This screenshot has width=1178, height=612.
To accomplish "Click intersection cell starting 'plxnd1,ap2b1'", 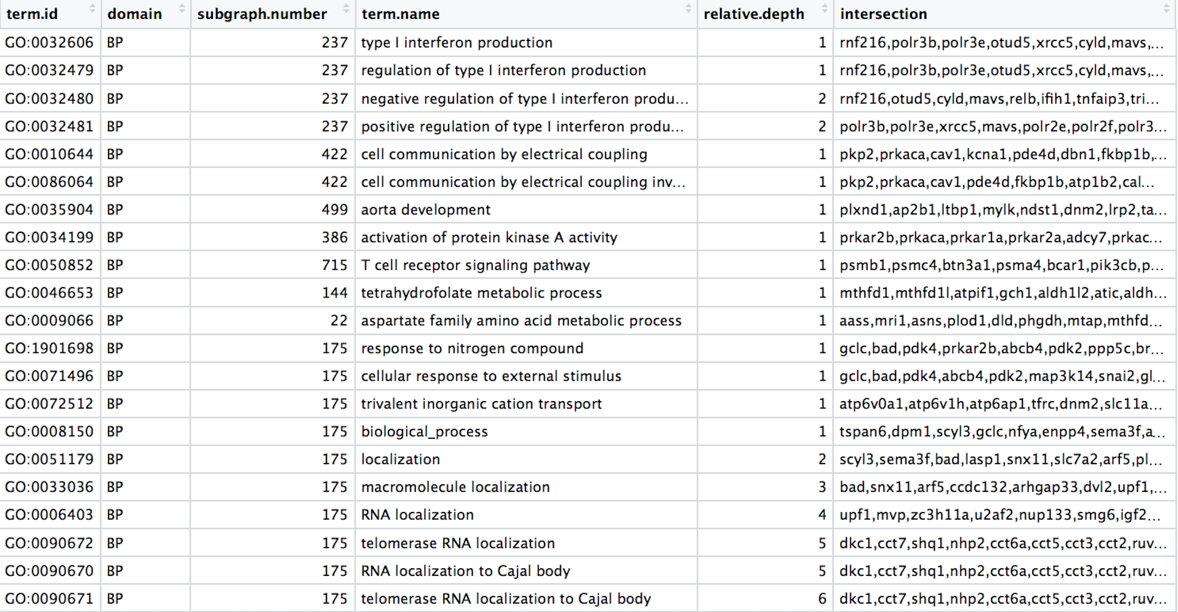I will tap(1005, 209).
